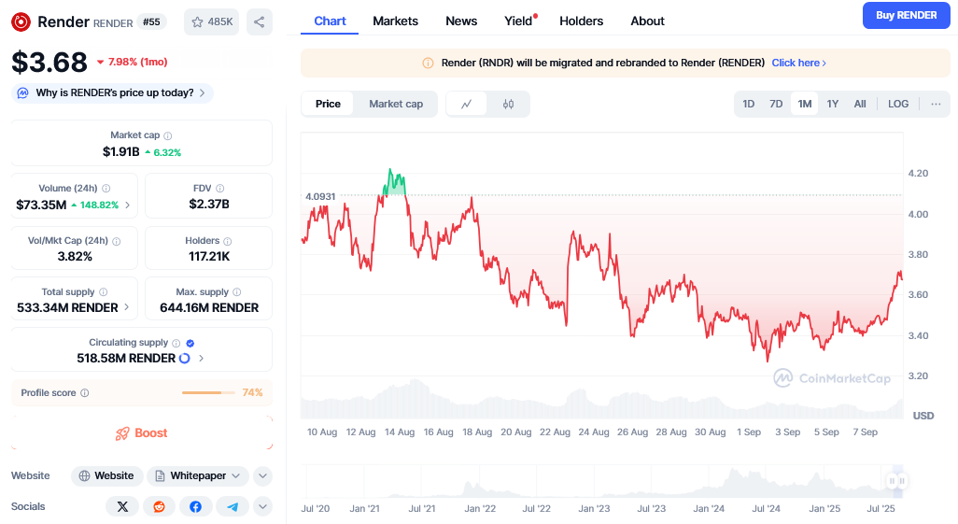Click the #55 rank badge
Viewport: 958px width, 524px height.
coord(151,22)
